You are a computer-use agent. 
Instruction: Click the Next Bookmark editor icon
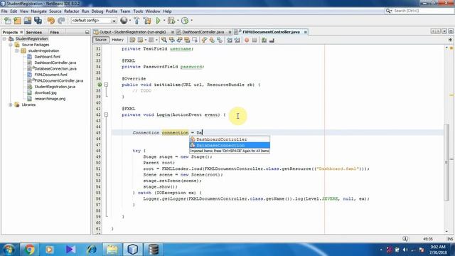pos(212,40)
